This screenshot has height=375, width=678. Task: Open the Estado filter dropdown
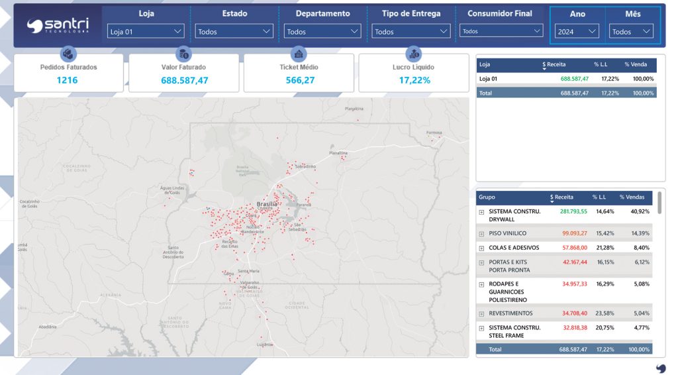point(234,31)
